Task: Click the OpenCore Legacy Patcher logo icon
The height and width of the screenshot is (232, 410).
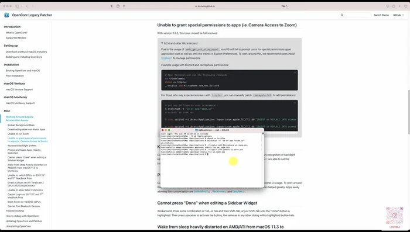Action: (6, 15)
